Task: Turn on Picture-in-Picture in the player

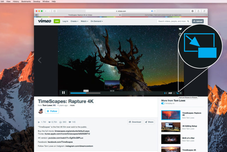Action: pos(177,93)
